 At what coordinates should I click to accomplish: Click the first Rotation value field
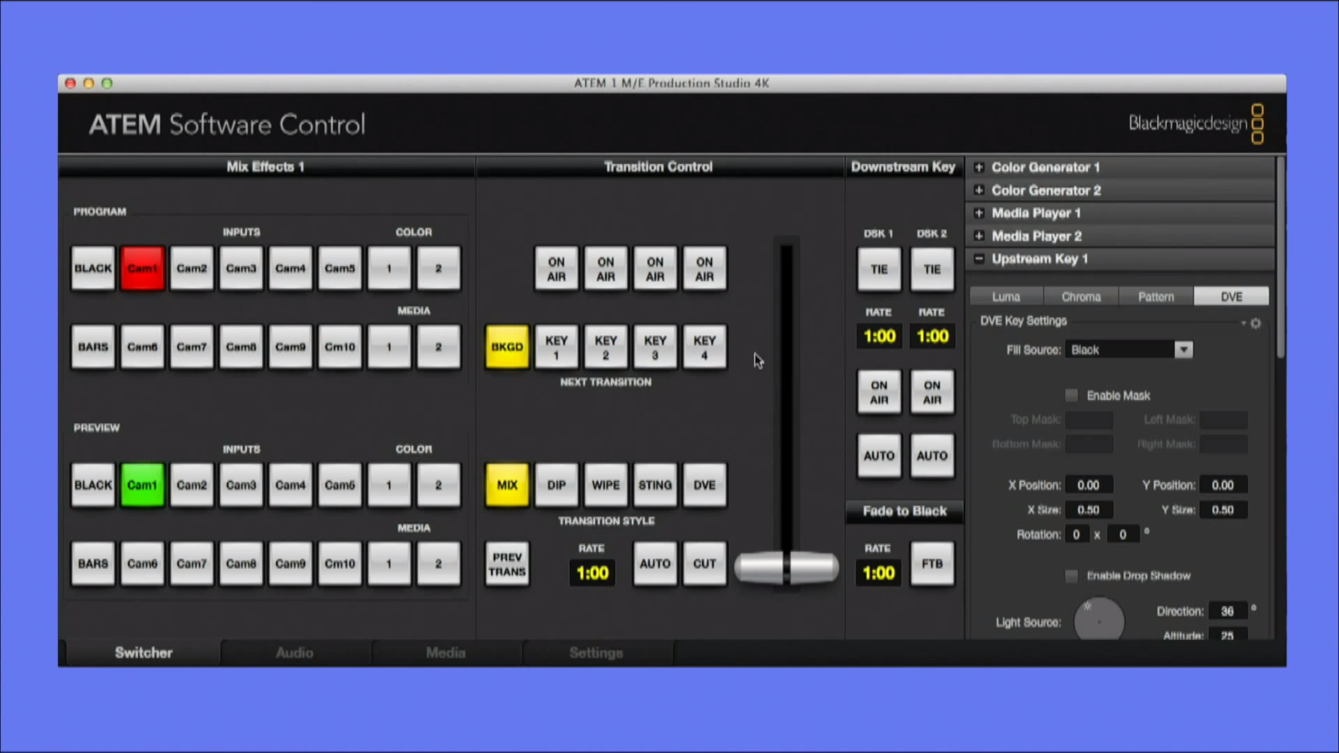tap(1077, 534)
